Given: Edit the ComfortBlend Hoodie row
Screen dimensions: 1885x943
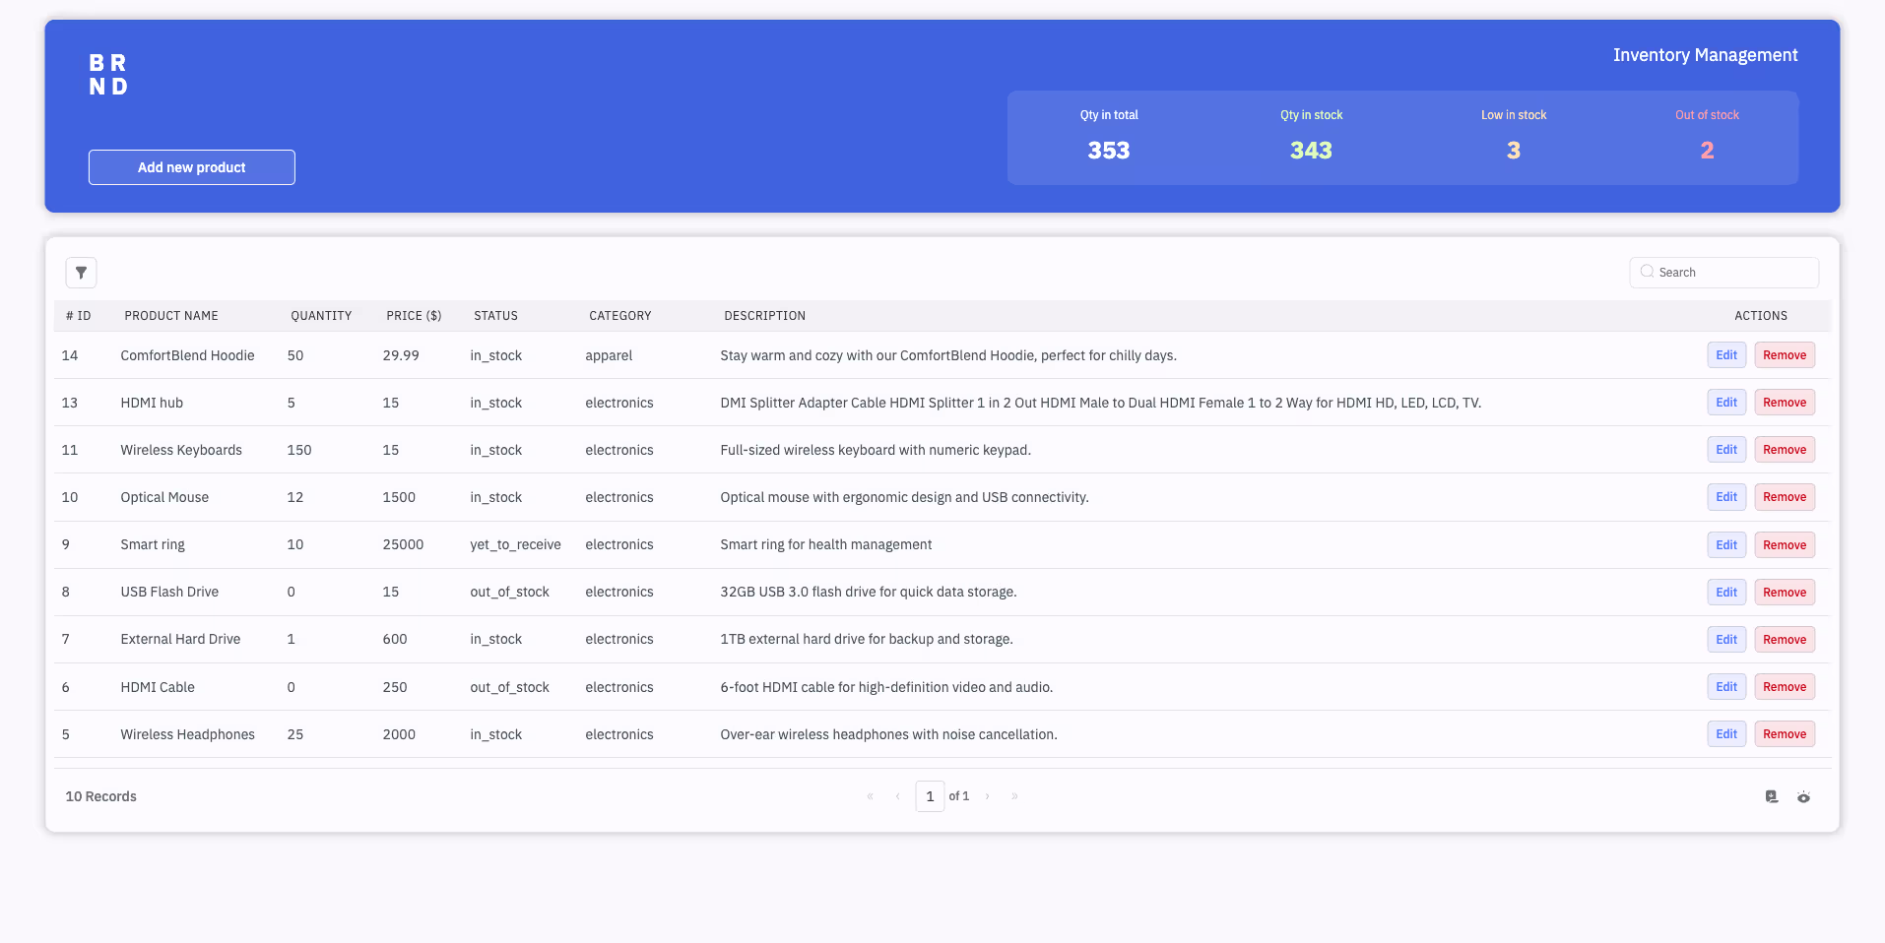Looking at the screenshot, I should pyautogui.click(x=1726, y=355).
